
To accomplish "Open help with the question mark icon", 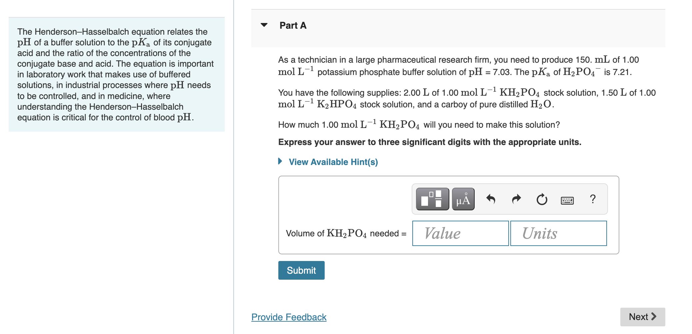I will 592,199.
